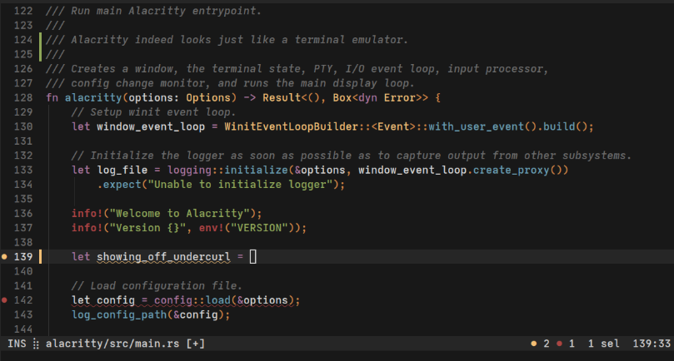Image resolution: width=674 pixels, height=361 pixels.
Task: Click the comment 'Setup winit event loop.'
Action: click(153, 112)
